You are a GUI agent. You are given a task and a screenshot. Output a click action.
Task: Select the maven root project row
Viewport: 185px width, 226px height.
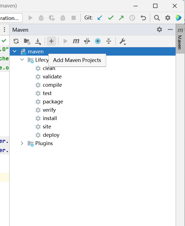[x=92, y=51]
